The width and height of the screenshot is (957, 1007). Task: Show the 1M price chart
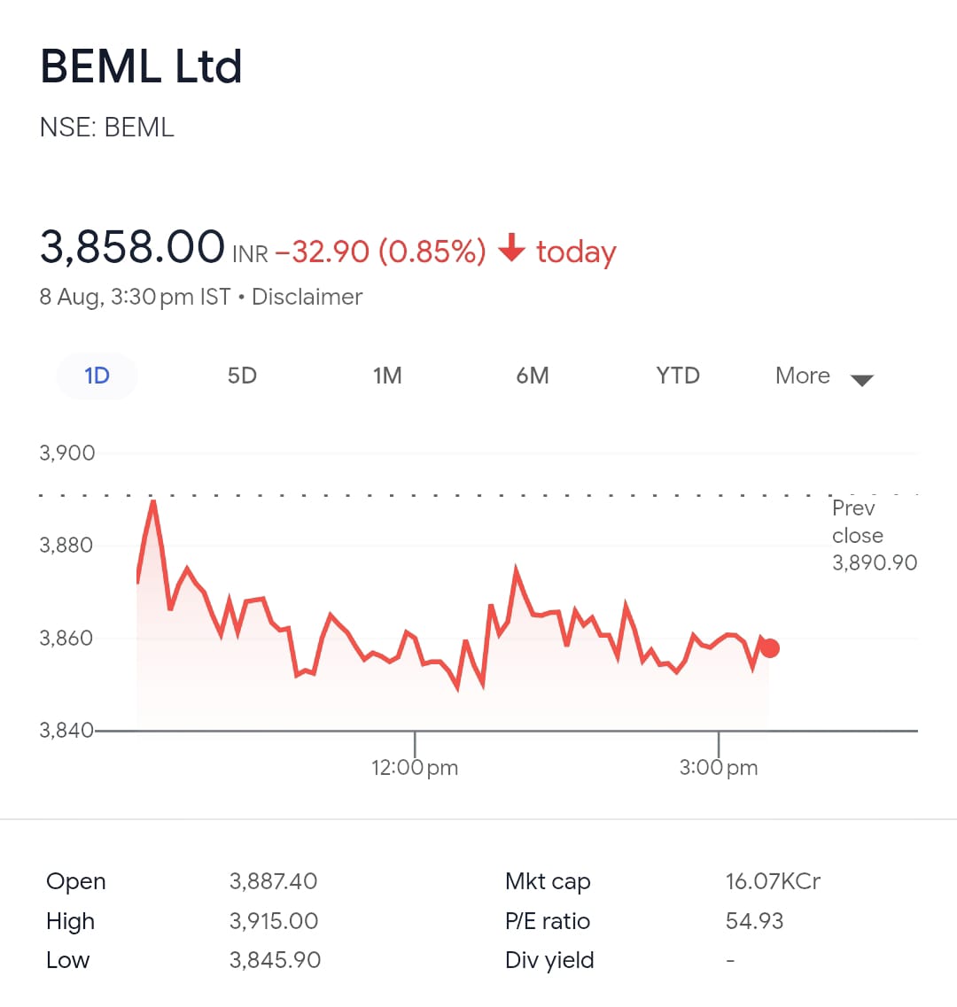tap(387, 376)
